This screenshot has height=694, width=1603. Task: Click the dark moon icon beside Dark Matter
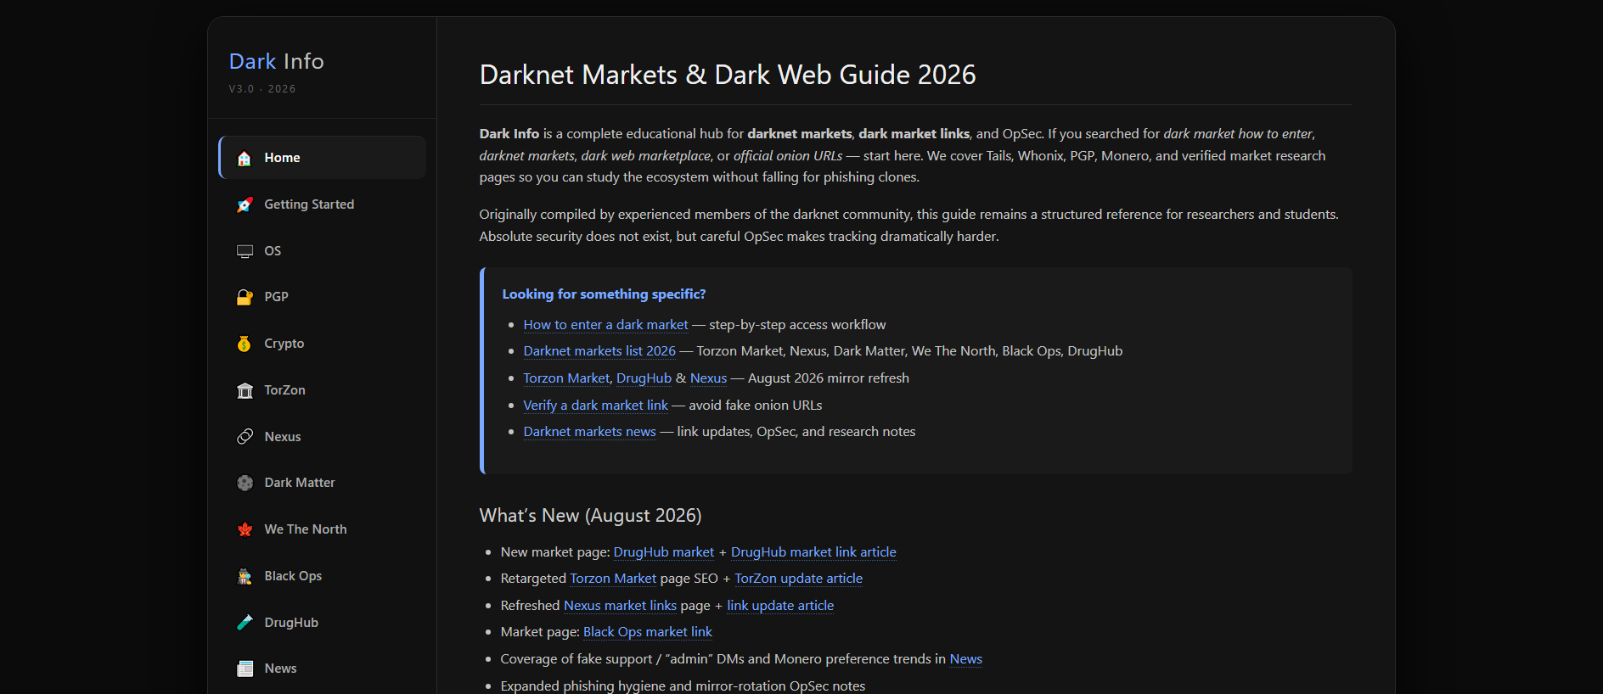tap(245, 483)
